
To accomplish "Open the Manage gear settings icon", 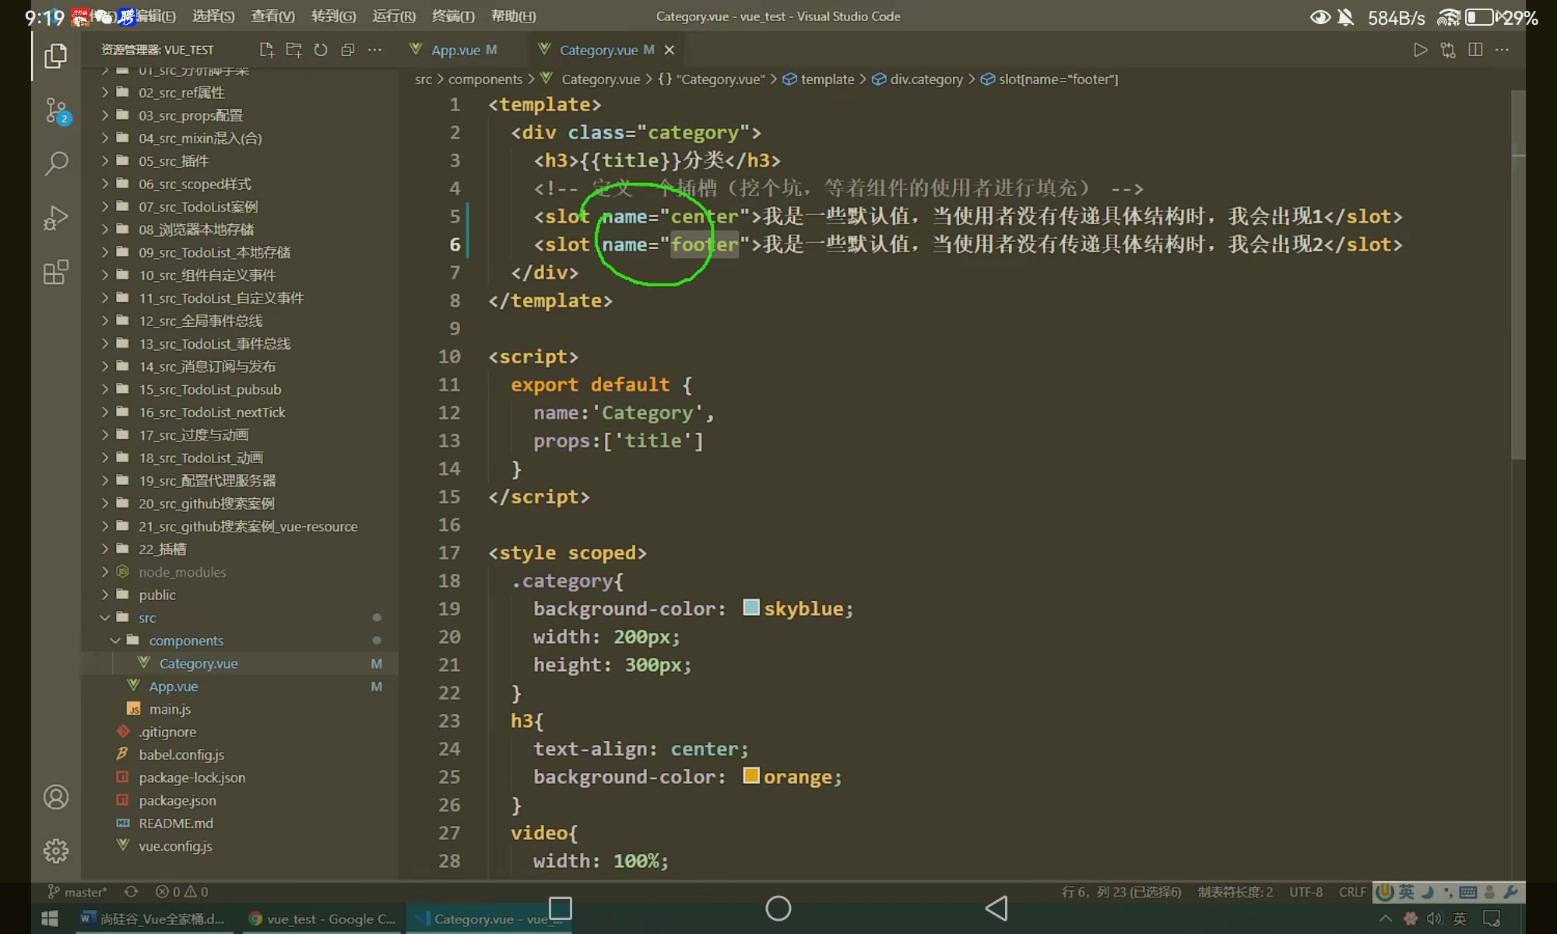I will coord(56,851).
